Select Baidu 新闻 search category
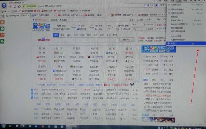This screenshot has height=129, width=206. 62,35
